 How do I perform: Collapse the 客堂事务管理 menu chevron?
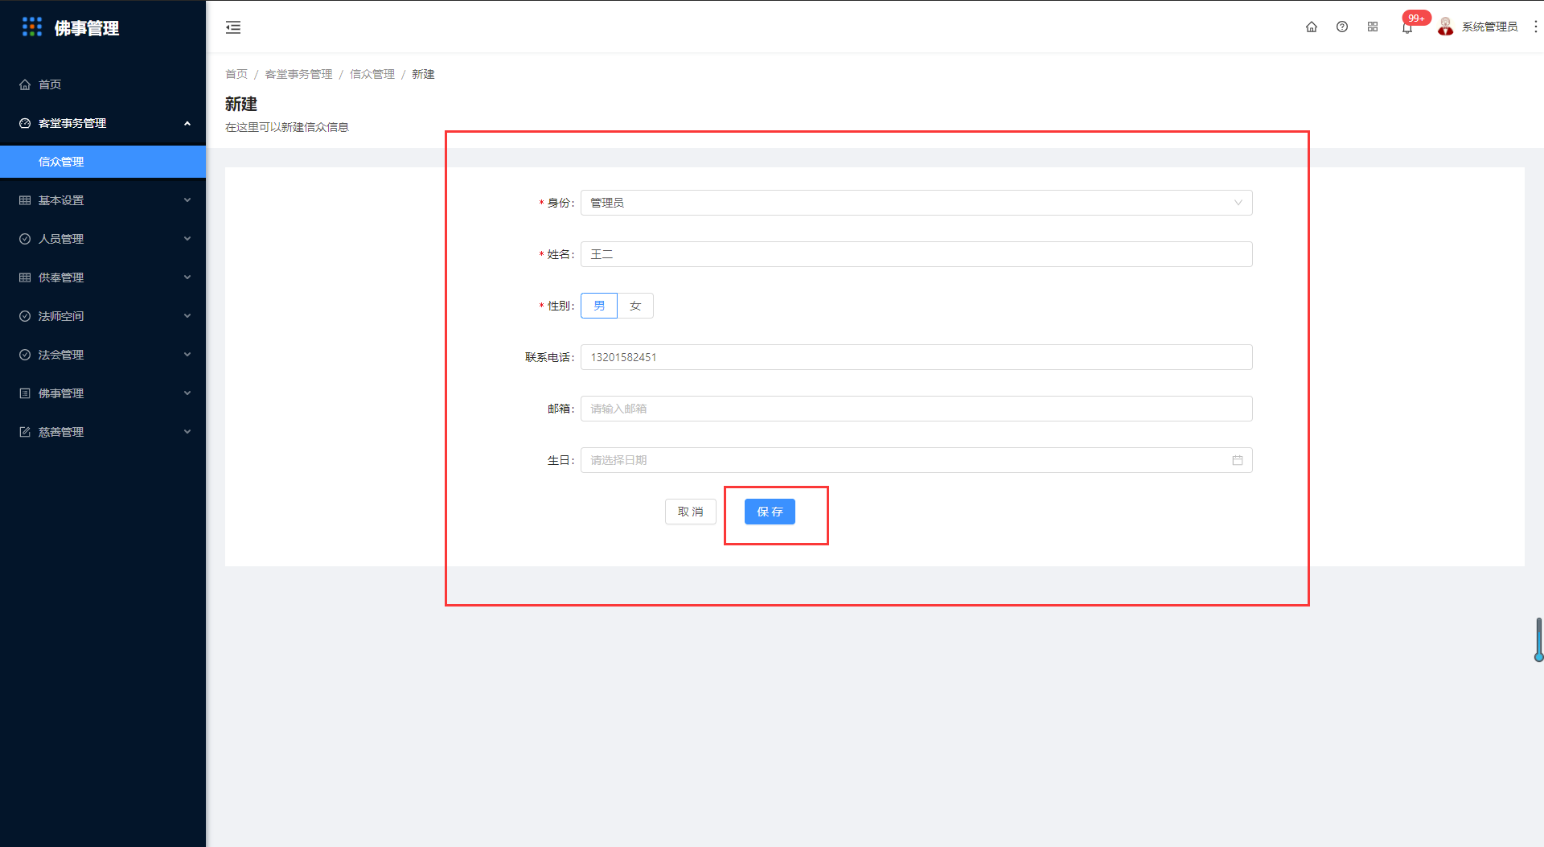pyautogui.click(x=187, y=123)
